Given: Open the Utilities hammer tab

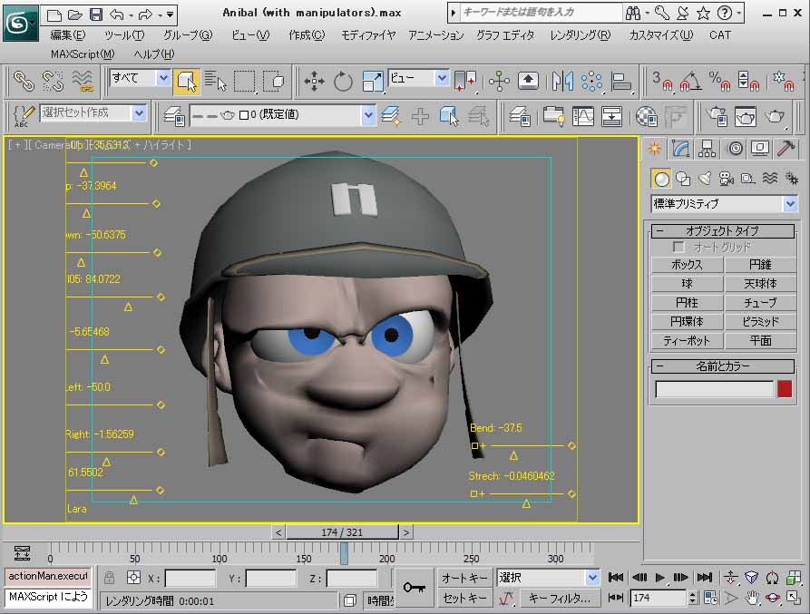Looking at the screenshot, I should (786, 149).
